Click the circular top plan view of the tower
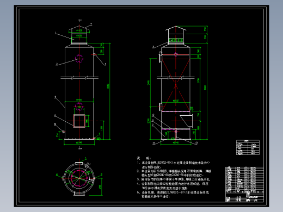Image resolution: width=283 pixels, height=212 pixels. pos(79,178)
